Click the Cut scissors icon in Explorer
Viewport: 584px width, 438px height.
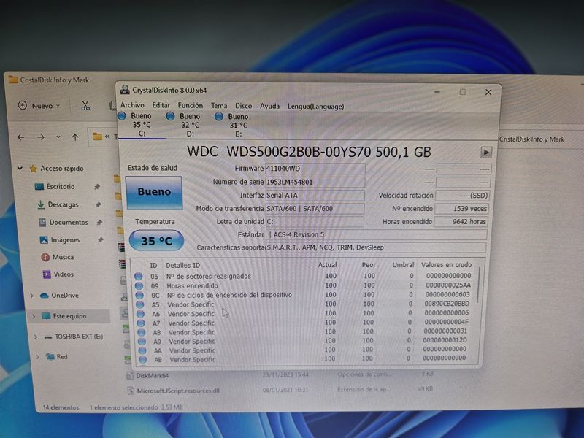(x=85, y=106)
